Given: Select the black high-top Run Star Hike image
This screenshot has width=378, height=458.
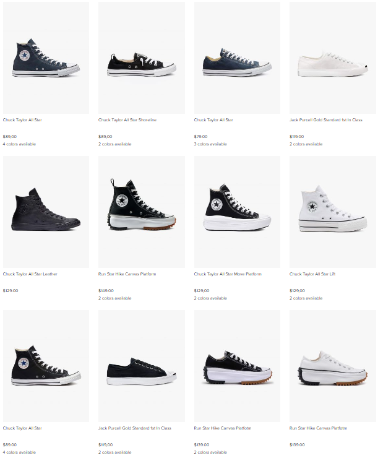Looking at the screenshot, I should (142, 212).
